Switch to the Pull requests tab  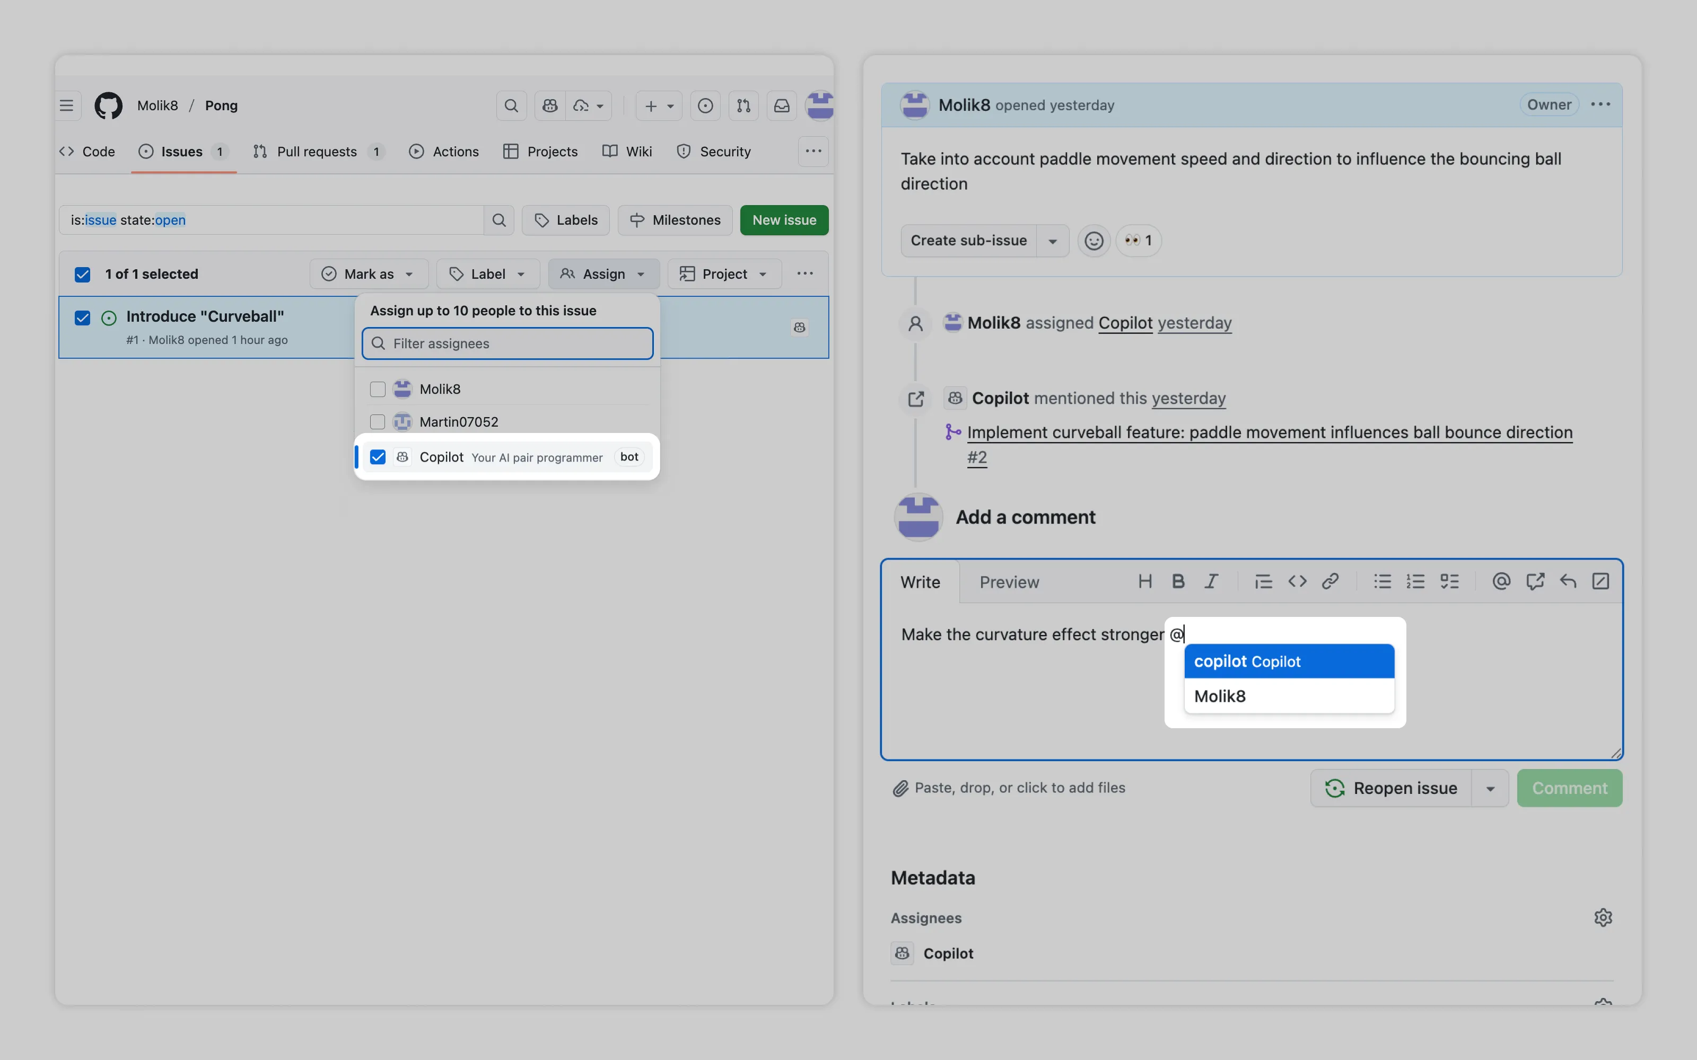point(317,152)
